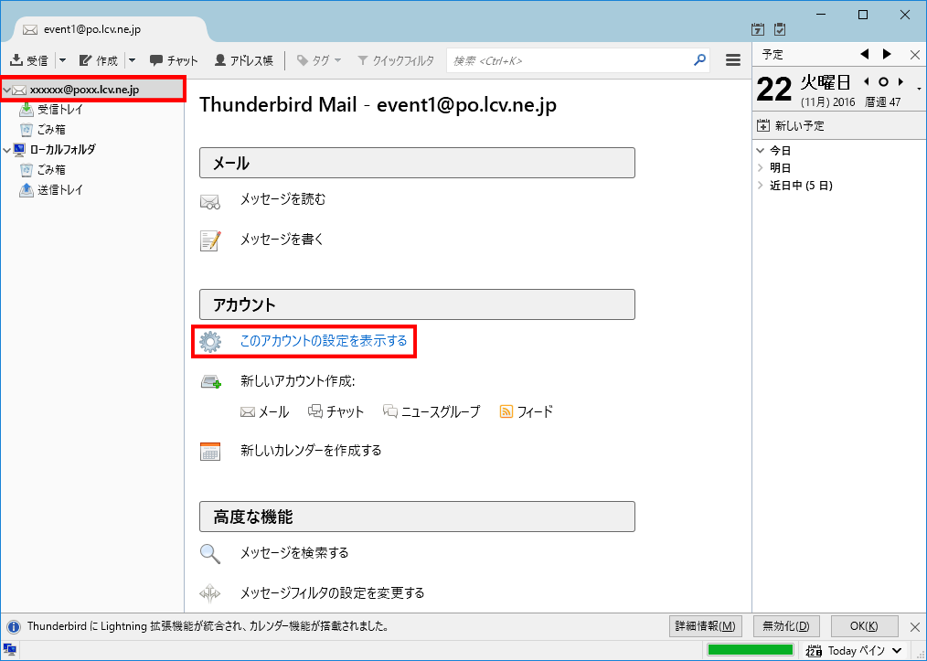Click the 受信 (Get Messages) toolbar button
Image resolution: width=927 pixels, height=661 pixels.
pyautogui.click(x=29, y=60)
